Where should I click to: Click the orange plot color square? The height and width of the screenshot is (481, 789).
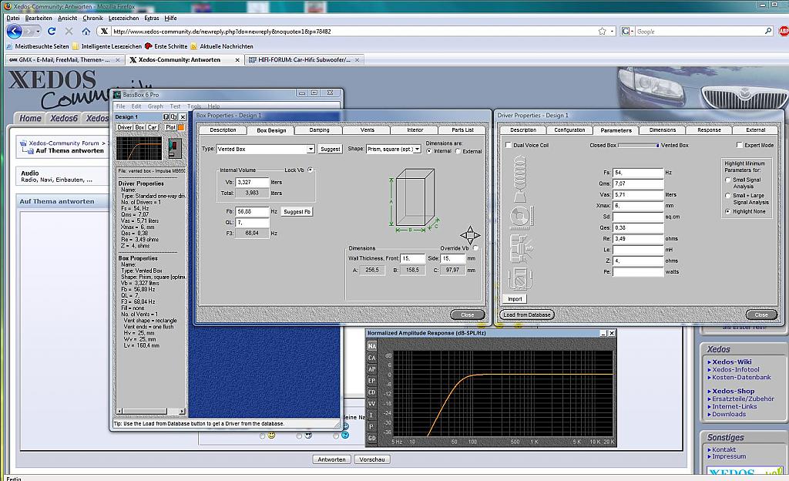(x=182, y=127)
